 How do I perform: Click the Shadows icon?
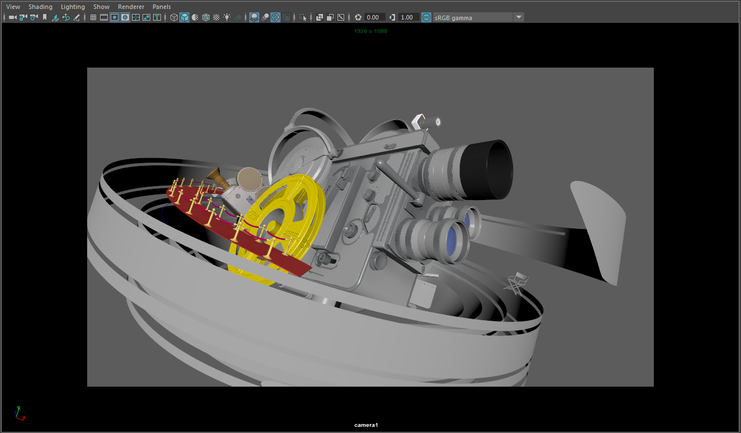(x=239, y=17)
